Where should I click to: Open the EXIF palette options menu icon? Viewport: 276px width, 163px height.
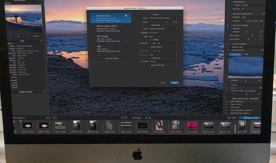coord(41,41)
